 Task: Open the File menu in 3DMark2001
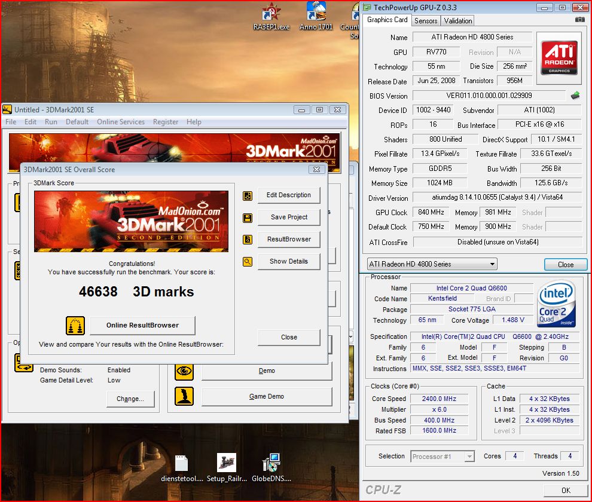(11, 122)
